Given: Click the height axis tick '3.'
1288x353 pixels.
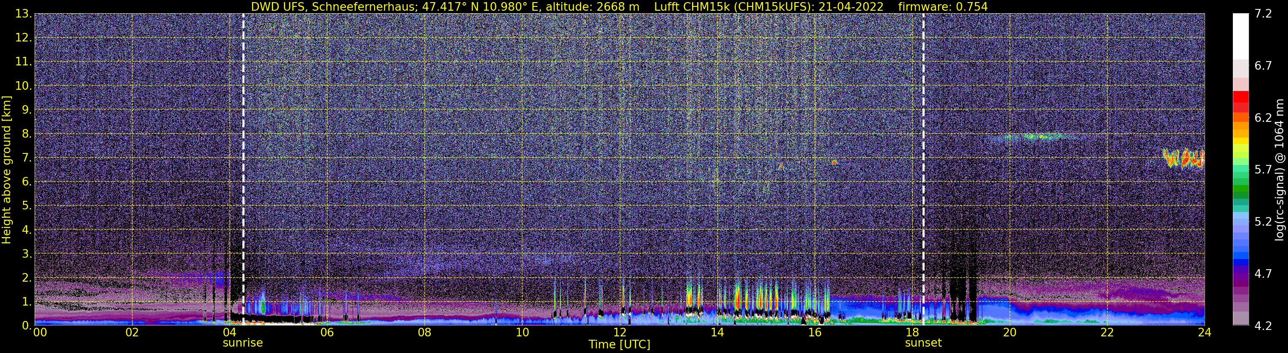Looking at the screenshot, I should click(27, 254).
